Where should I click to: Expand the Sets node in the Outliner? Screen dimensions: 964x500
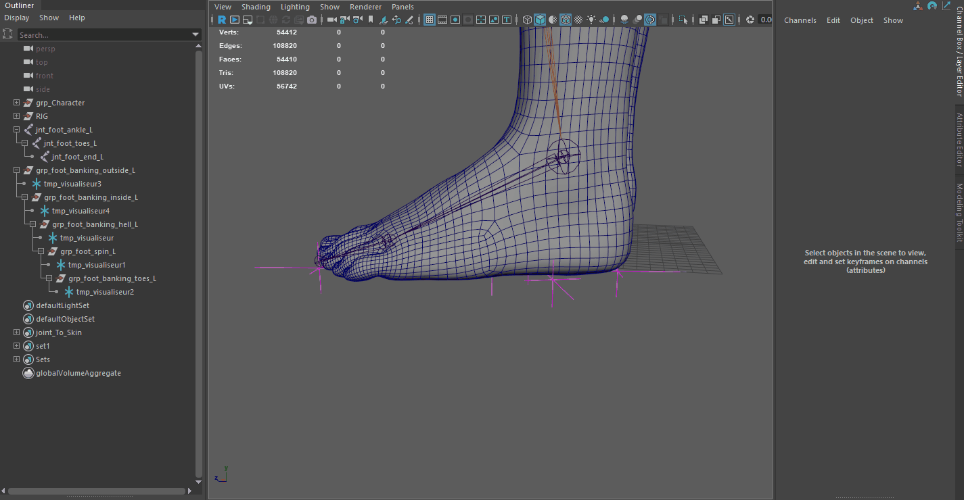[x=16, y=359]
